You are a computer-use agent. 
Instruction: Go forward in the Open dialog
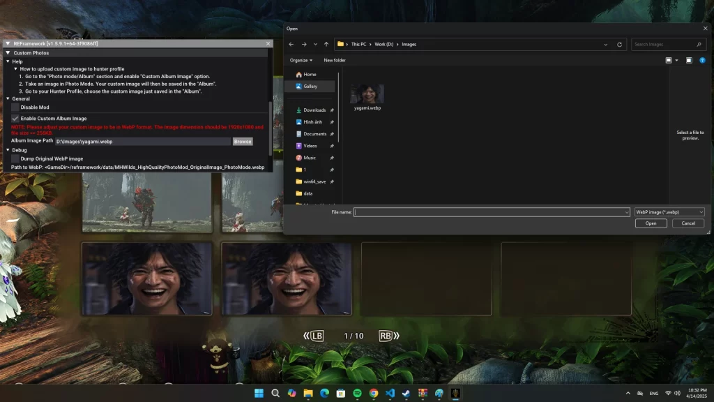point(304,44)
